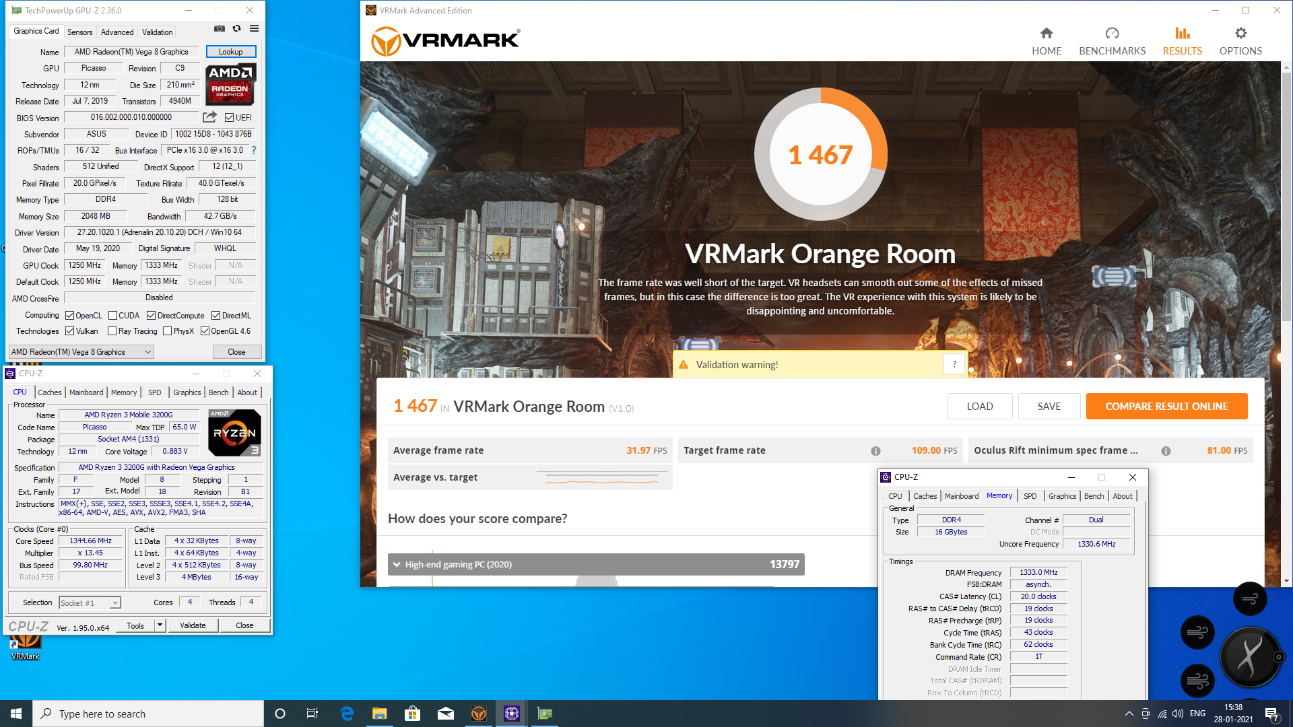Switch to VRMark taskbar icon
Screen dimensions: 1293x727
pos(479,714)
